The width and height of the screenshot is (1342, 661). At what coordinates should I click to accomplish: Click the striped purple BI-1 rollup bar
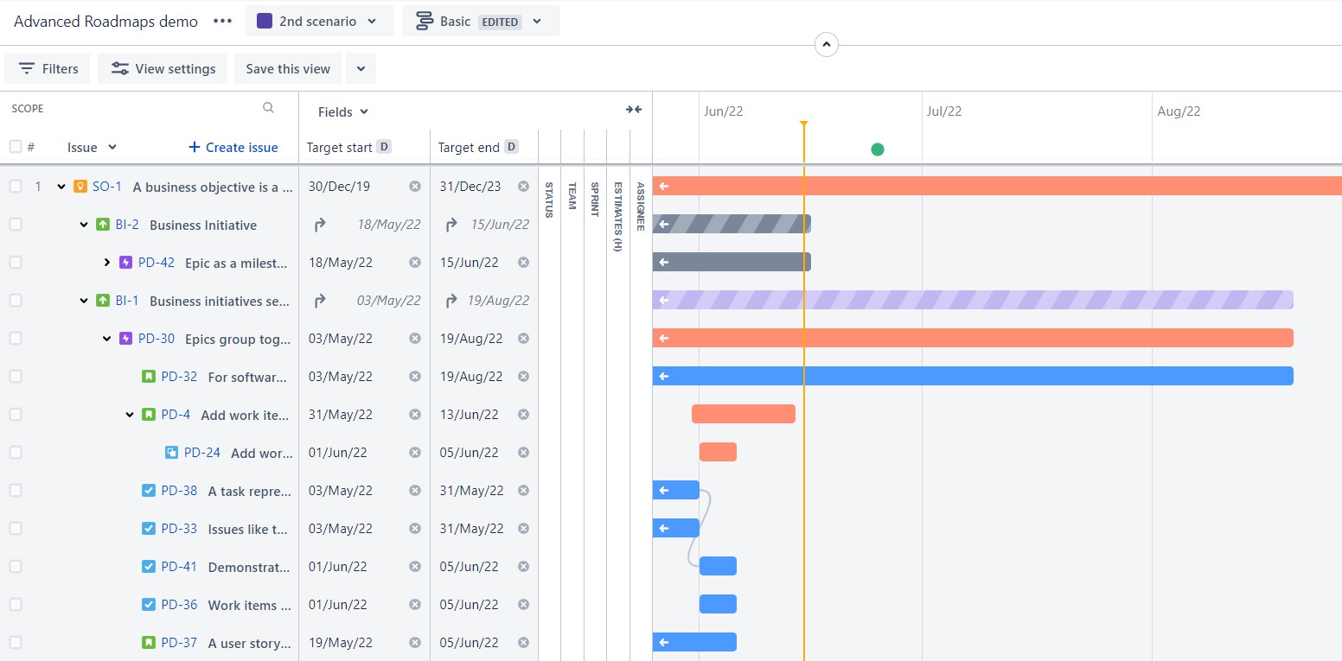[x=973, y=300]
